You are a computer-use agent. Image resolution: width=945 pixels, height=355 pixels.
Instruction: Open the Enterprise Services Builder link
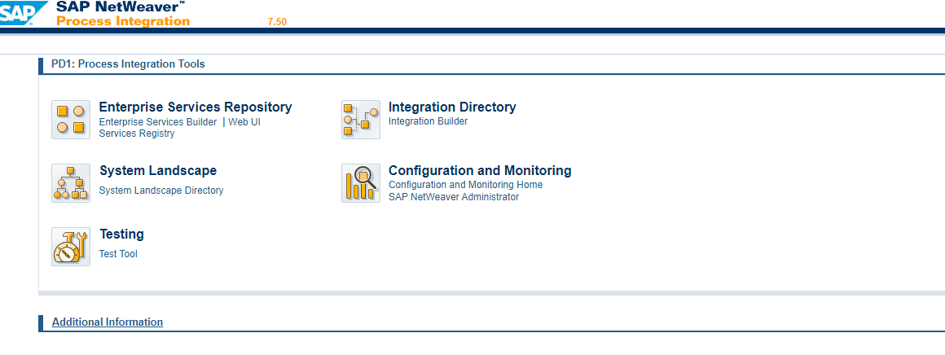click(158, 122)
